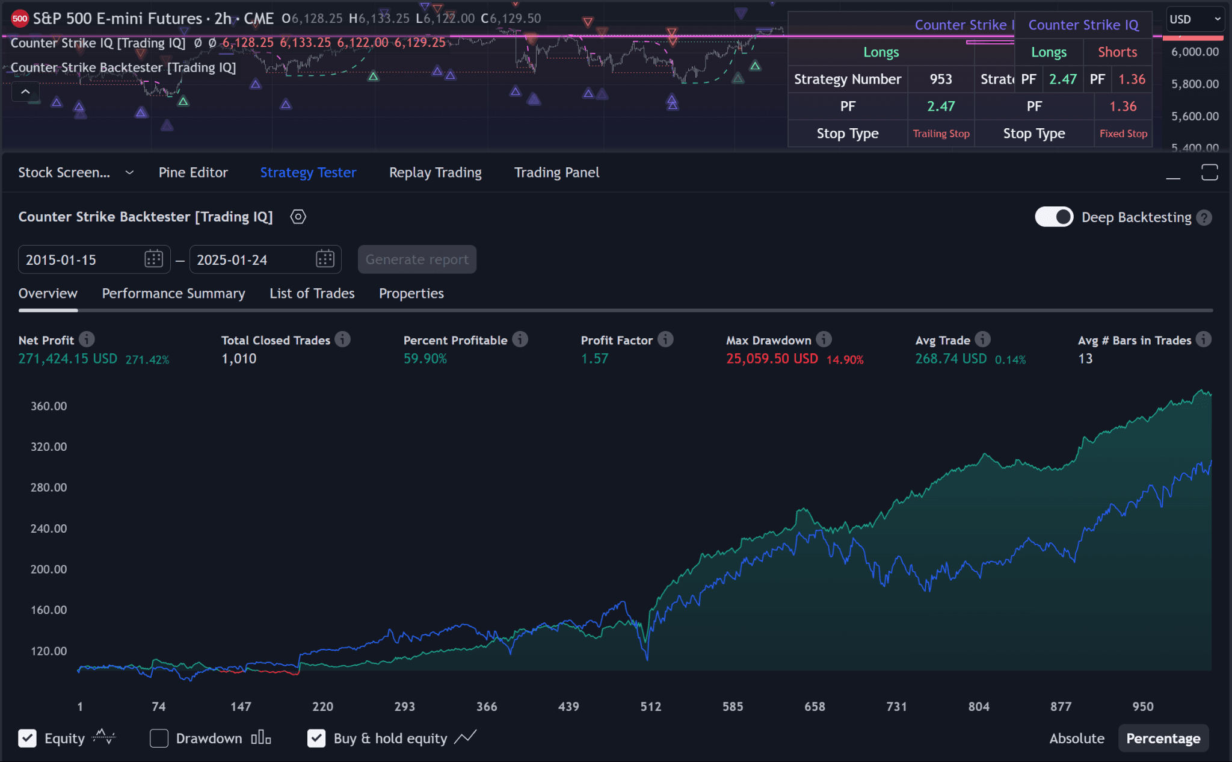Uncheck Buy & hold equity checkbox
1232x762 pixels.
coord(316,739)
